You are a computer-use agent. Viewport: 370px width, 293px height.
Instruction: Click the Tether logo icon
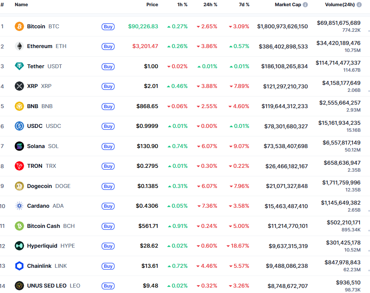(x=19, y=66)
